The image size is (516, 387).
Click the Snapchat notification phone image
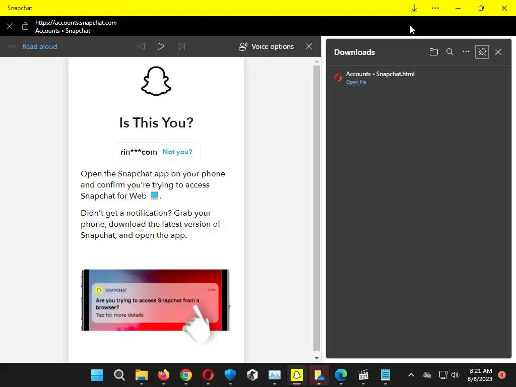[x=155, y=300]
